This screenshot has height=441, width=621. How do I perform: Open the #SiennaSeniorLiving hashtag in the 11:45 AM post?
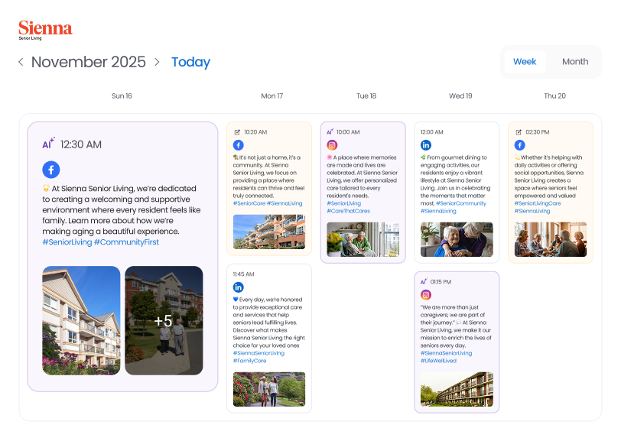click(x=258, y=353)
